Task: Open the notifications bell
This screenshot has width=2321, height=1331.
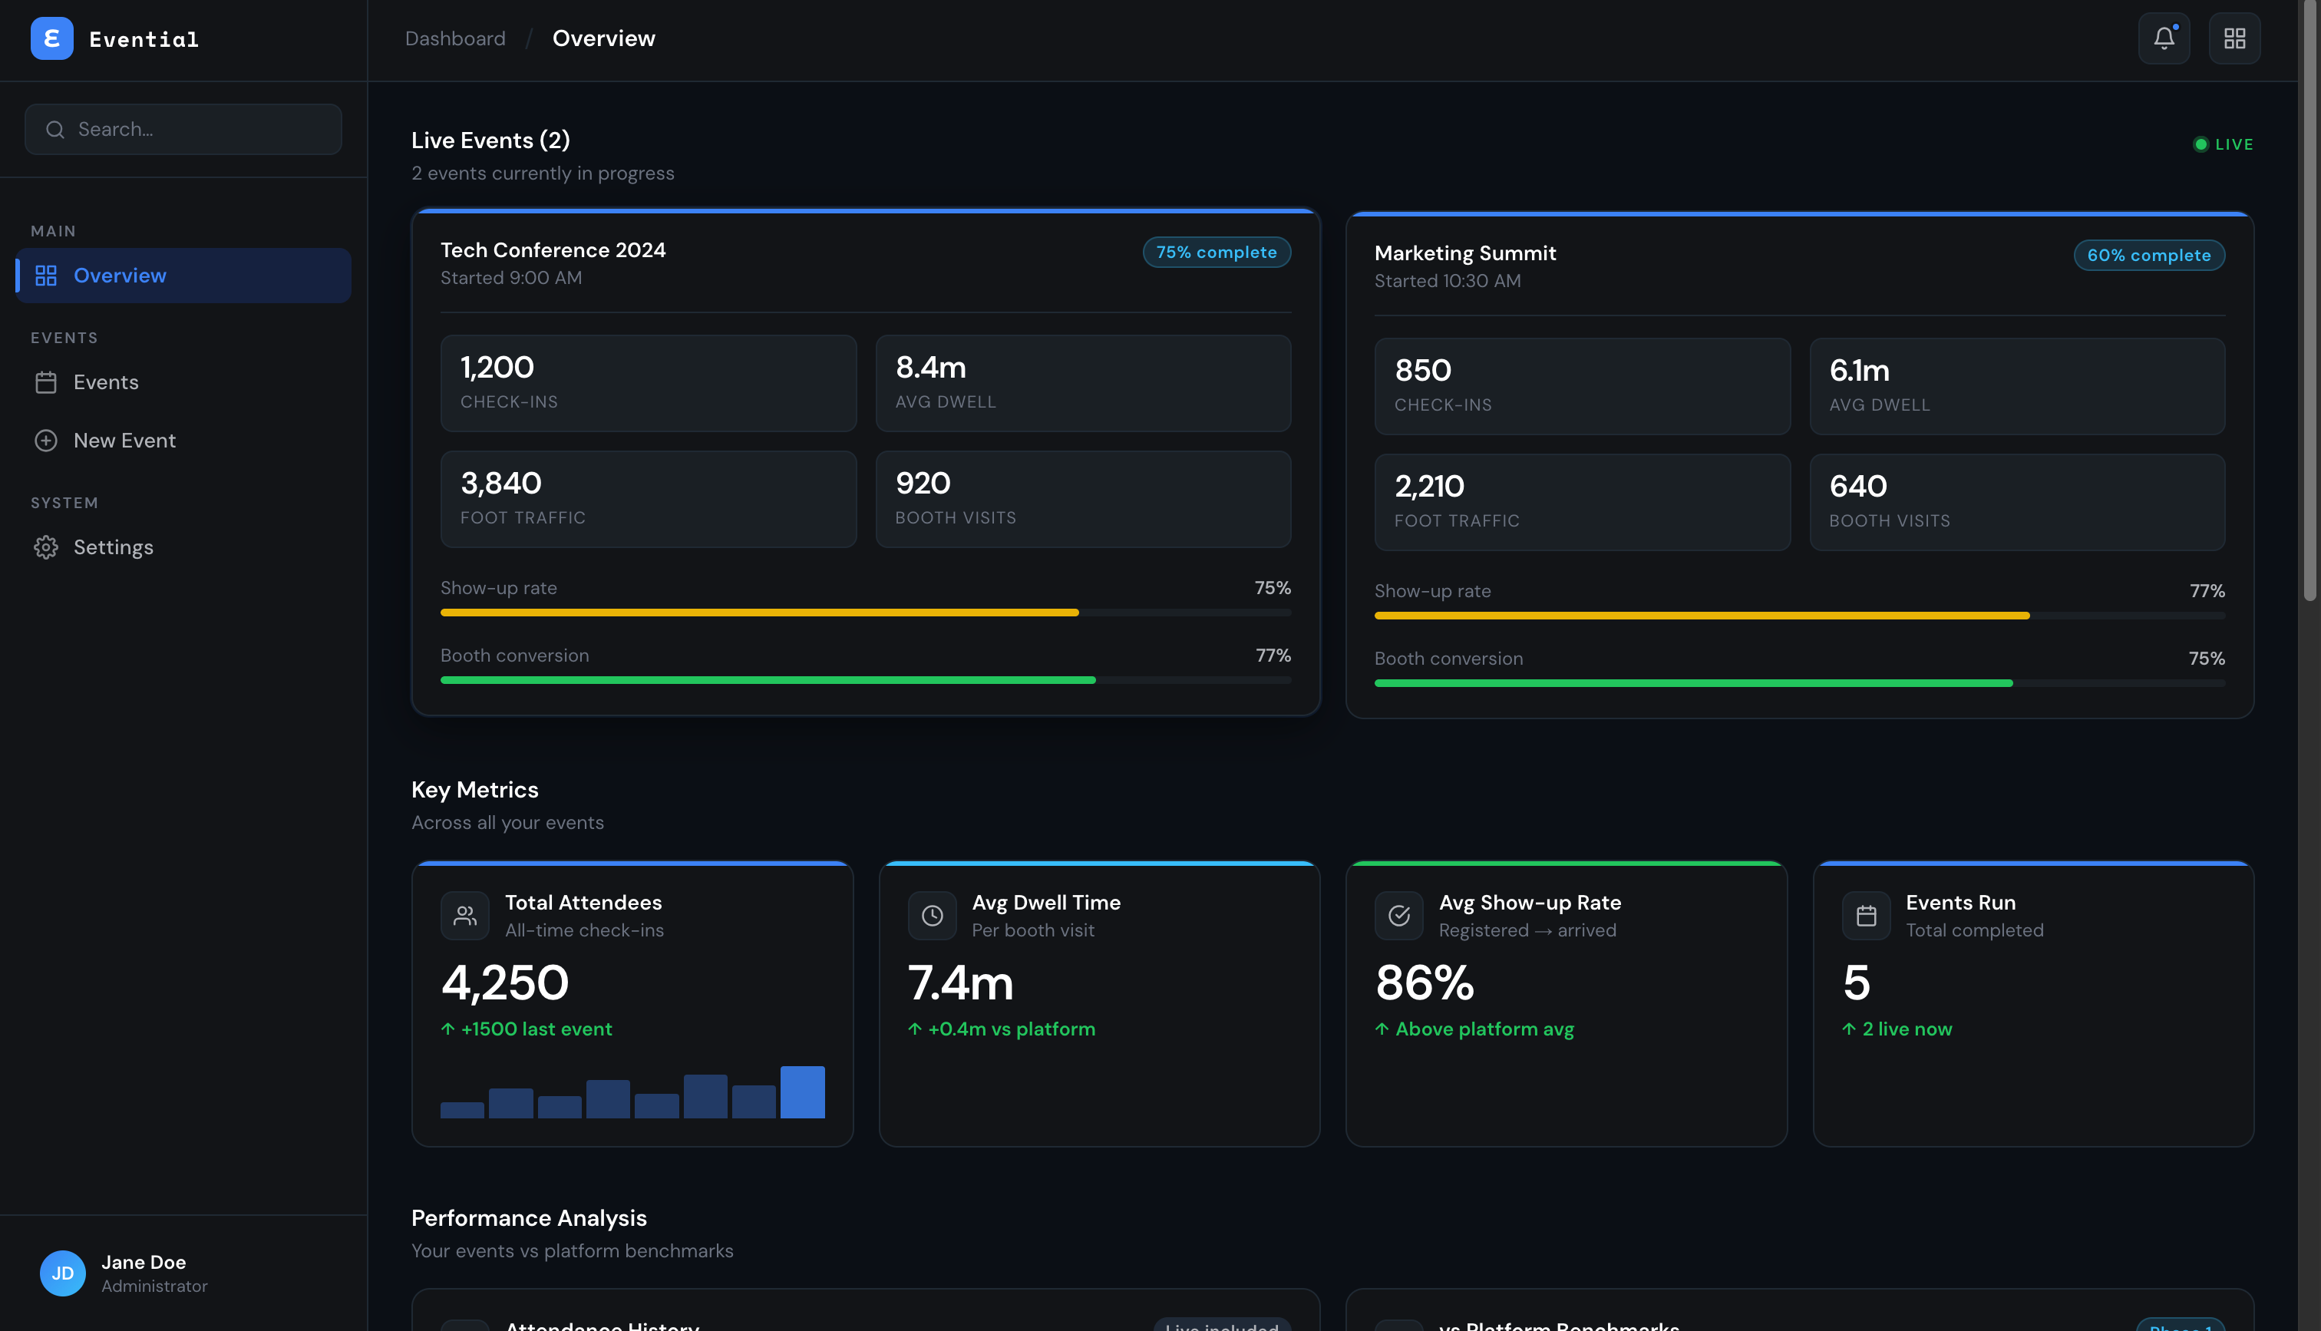Action: 2164,38
